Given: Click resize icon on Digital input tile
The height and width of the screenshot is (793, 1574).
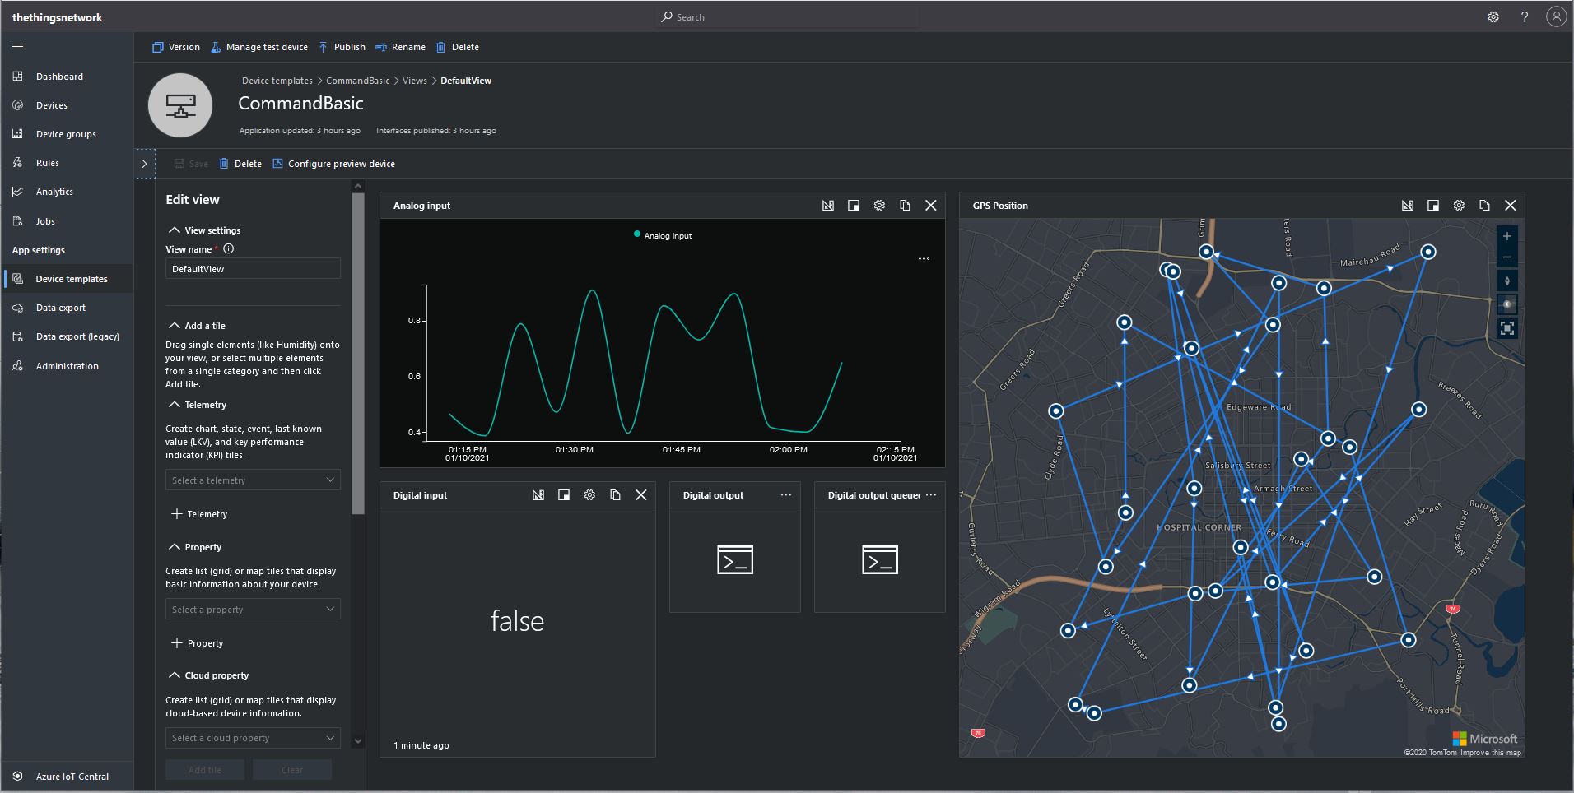Looking at the screenshot, I should [x=564, y=495].
